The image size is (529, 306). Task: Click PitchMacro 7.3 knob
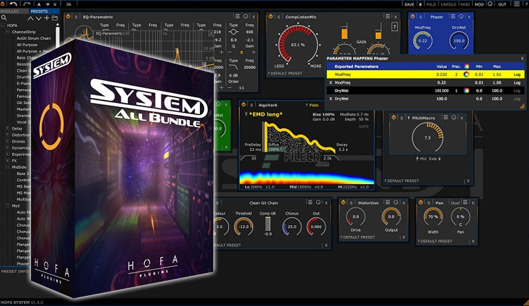(428, 137)
